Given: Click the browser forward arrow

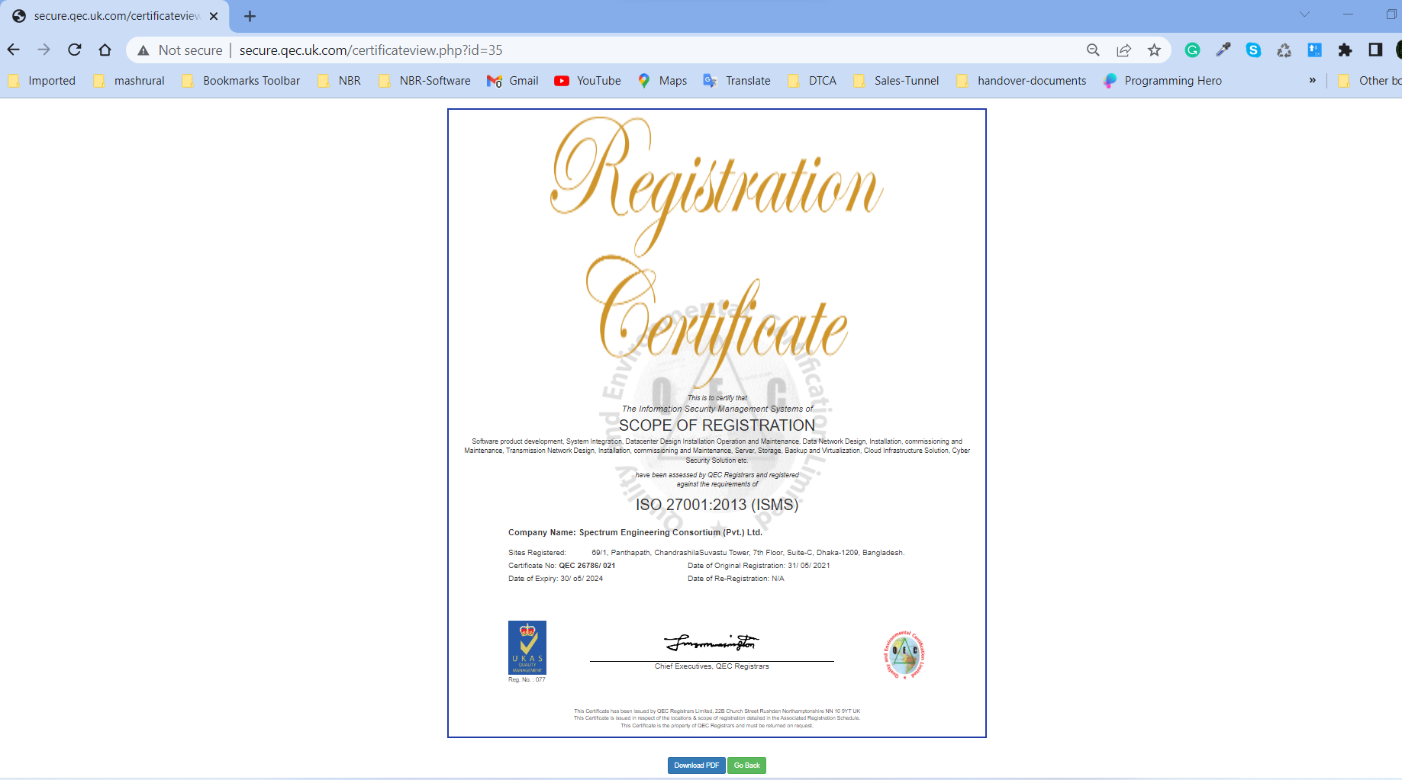Looking at the screenshot, I should 44,50.
